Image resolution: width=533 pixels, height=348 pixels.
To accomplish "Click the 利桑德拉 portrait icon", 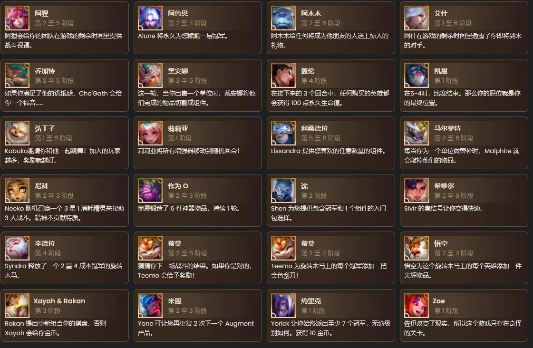I will click(283, 133).
